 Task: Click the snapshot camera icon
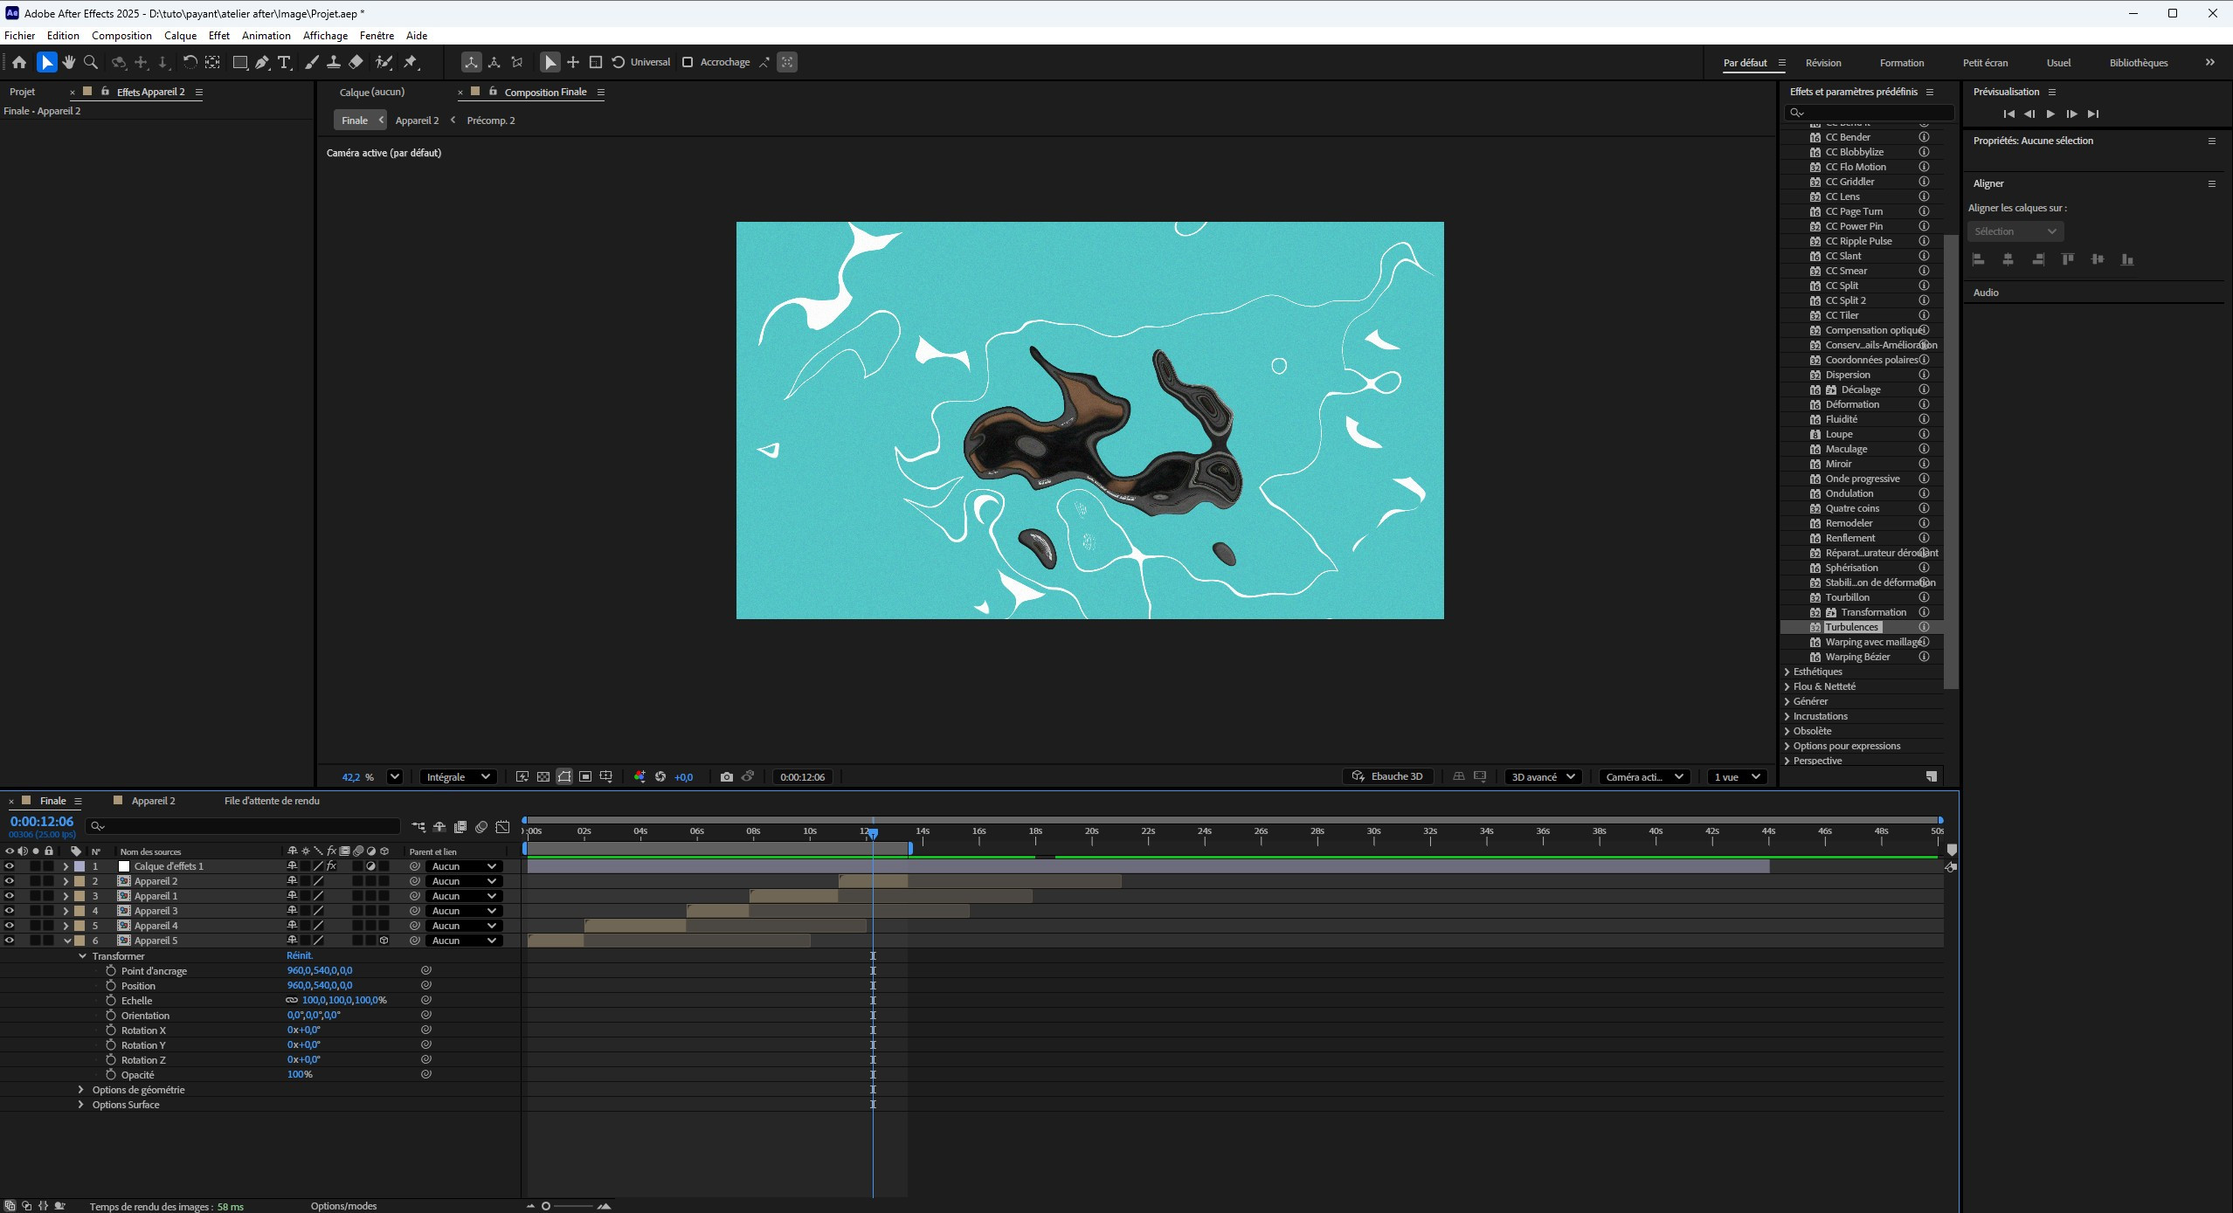click(726, 776)
